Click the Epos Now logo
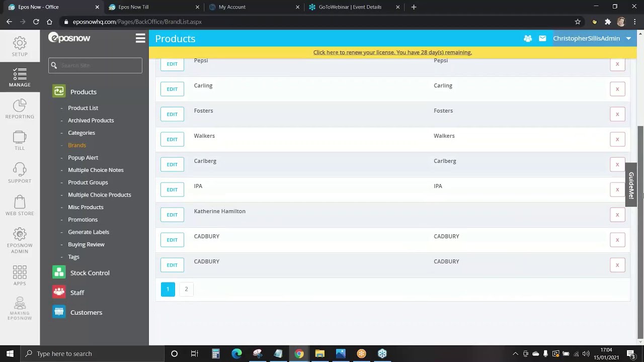This screenshot has height=362, width=644. (x=69, y=38)
